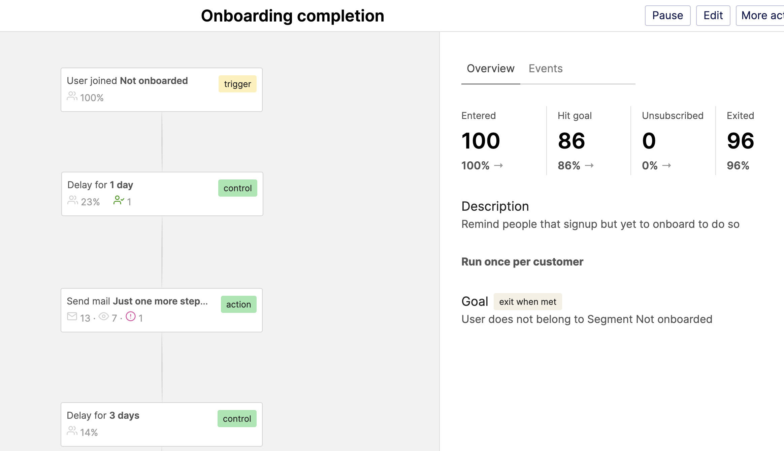Click the envelope sent icon in the mail node
Viewport: 784px width, 451px height.
(x=72, y=317)
